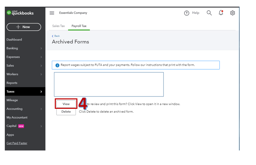256x165 pixels.
Task: Open the settings gear
Action: coord(232,13)
